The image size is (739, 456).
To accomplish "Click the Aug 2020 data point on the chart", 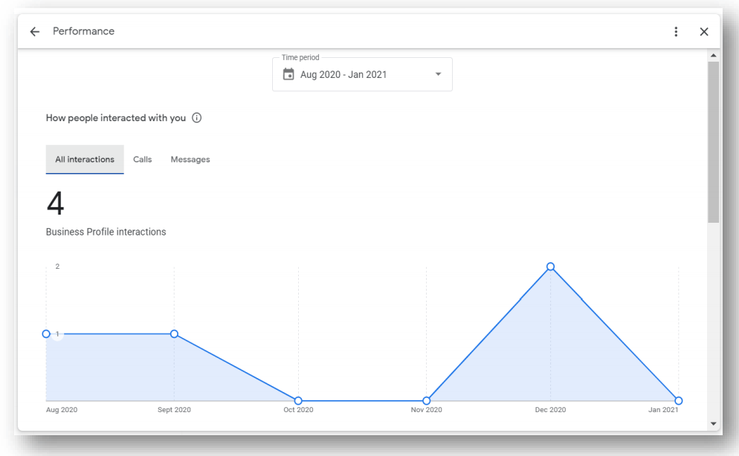I will (46, 334).
